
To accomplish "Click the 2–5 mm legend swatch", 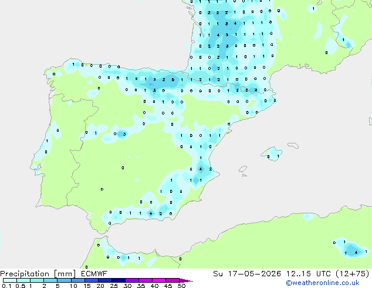I will coord(50,280).
